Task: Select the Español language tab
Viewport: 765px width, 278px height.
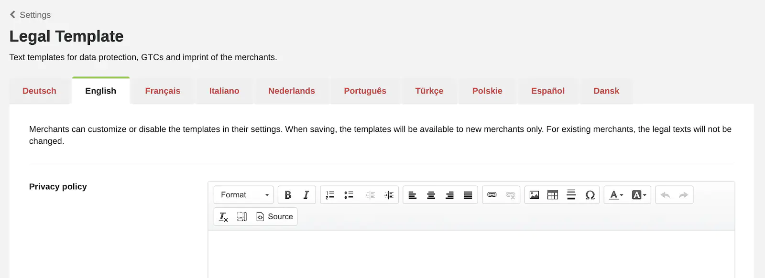Action: pyautogui.click(x=547, y=91)
